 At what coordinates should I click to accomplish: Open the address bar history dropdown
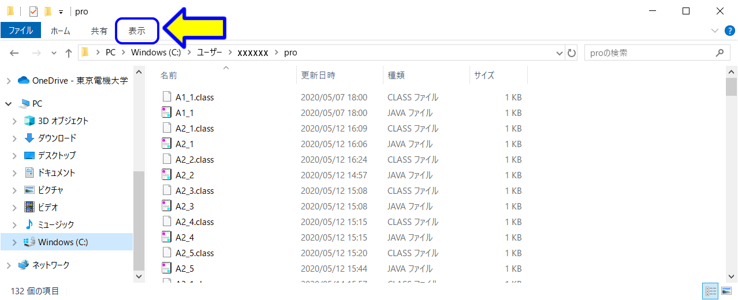point(559,53)
